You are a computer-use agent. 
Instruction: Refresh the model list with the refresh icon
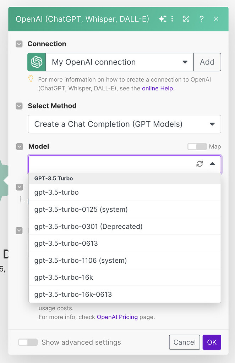(x=199, y=164)
